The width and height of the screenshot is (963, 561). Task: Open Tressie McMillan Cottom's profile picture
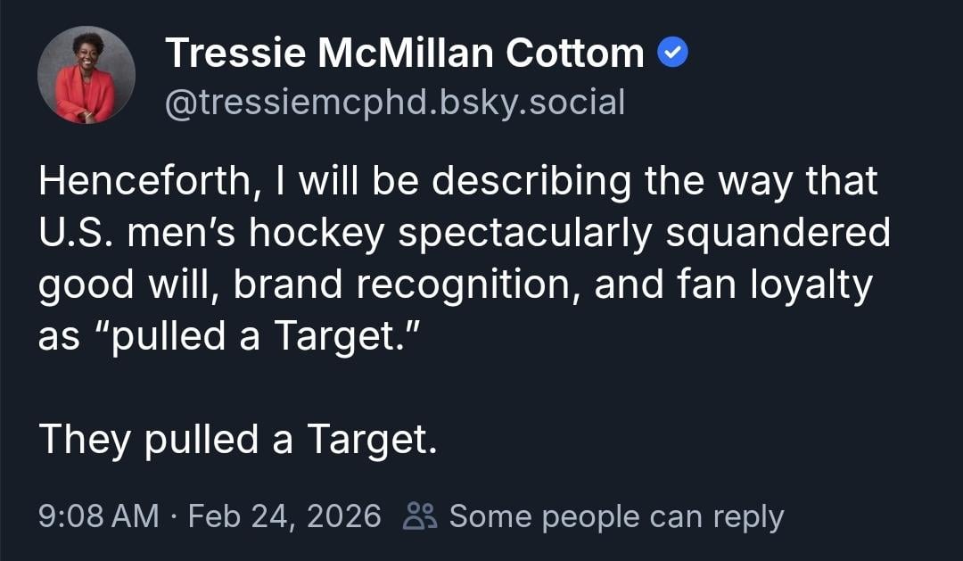86,75
